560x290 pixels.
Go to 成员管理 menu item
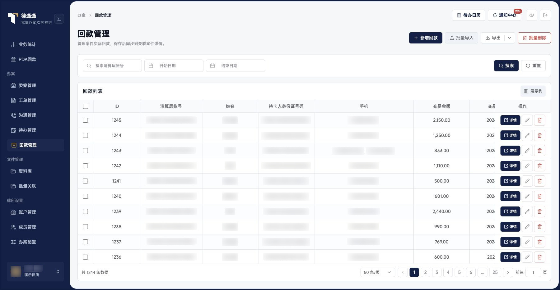click(35, 227)
